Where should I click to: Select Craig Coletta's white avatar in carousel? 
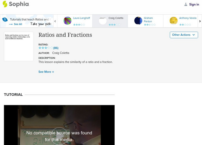(x=103, y=21)
